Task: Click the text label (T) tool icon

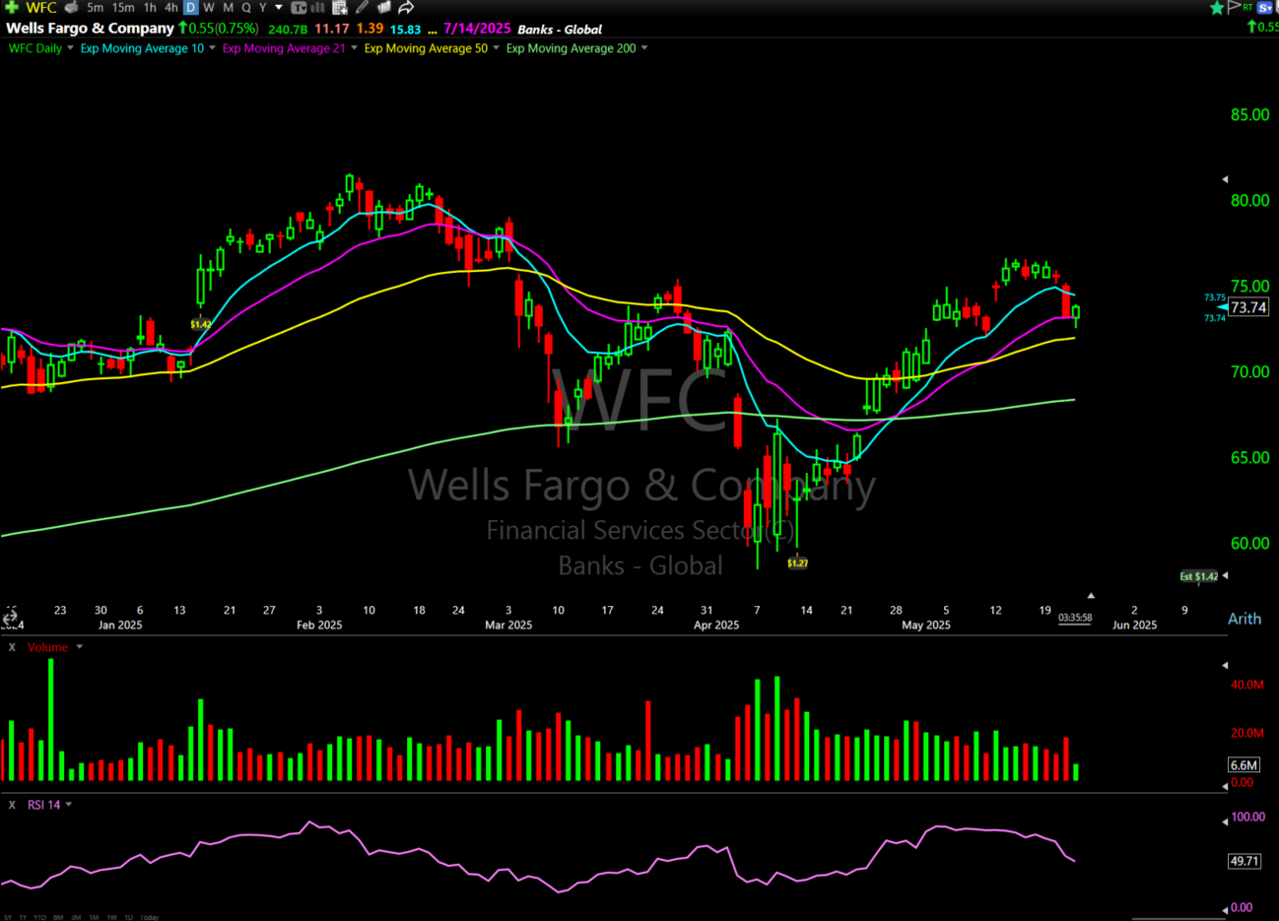Action: pos(300,7)
